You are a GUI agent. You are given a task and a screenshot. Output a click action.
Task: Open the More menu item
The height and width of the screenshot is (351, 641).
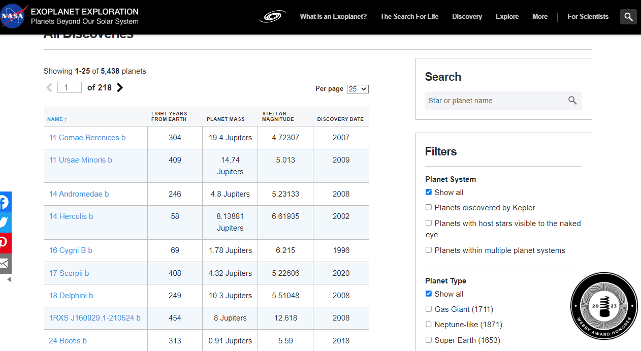pyautogui.click(x=539, y=16)
